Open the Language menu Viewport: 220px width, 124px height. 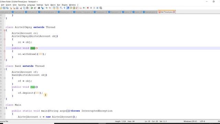pos(31,5)
